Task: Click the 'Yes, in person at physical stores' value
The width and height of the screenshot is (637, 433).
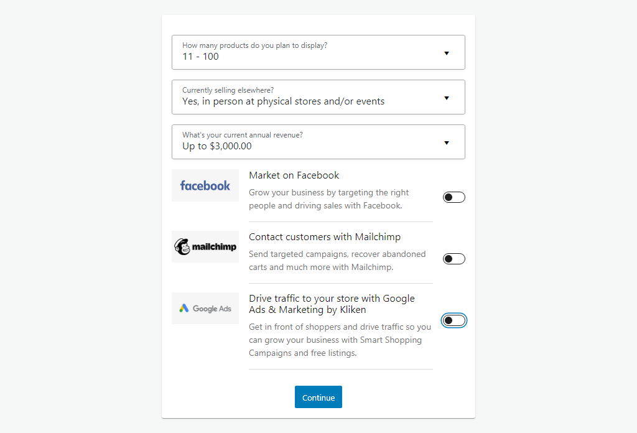Action: tap(283, 101)
